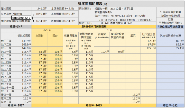Click the 總銷坪=1695 total cell
This screenshot has height=108, width=185.
(94, 105)
